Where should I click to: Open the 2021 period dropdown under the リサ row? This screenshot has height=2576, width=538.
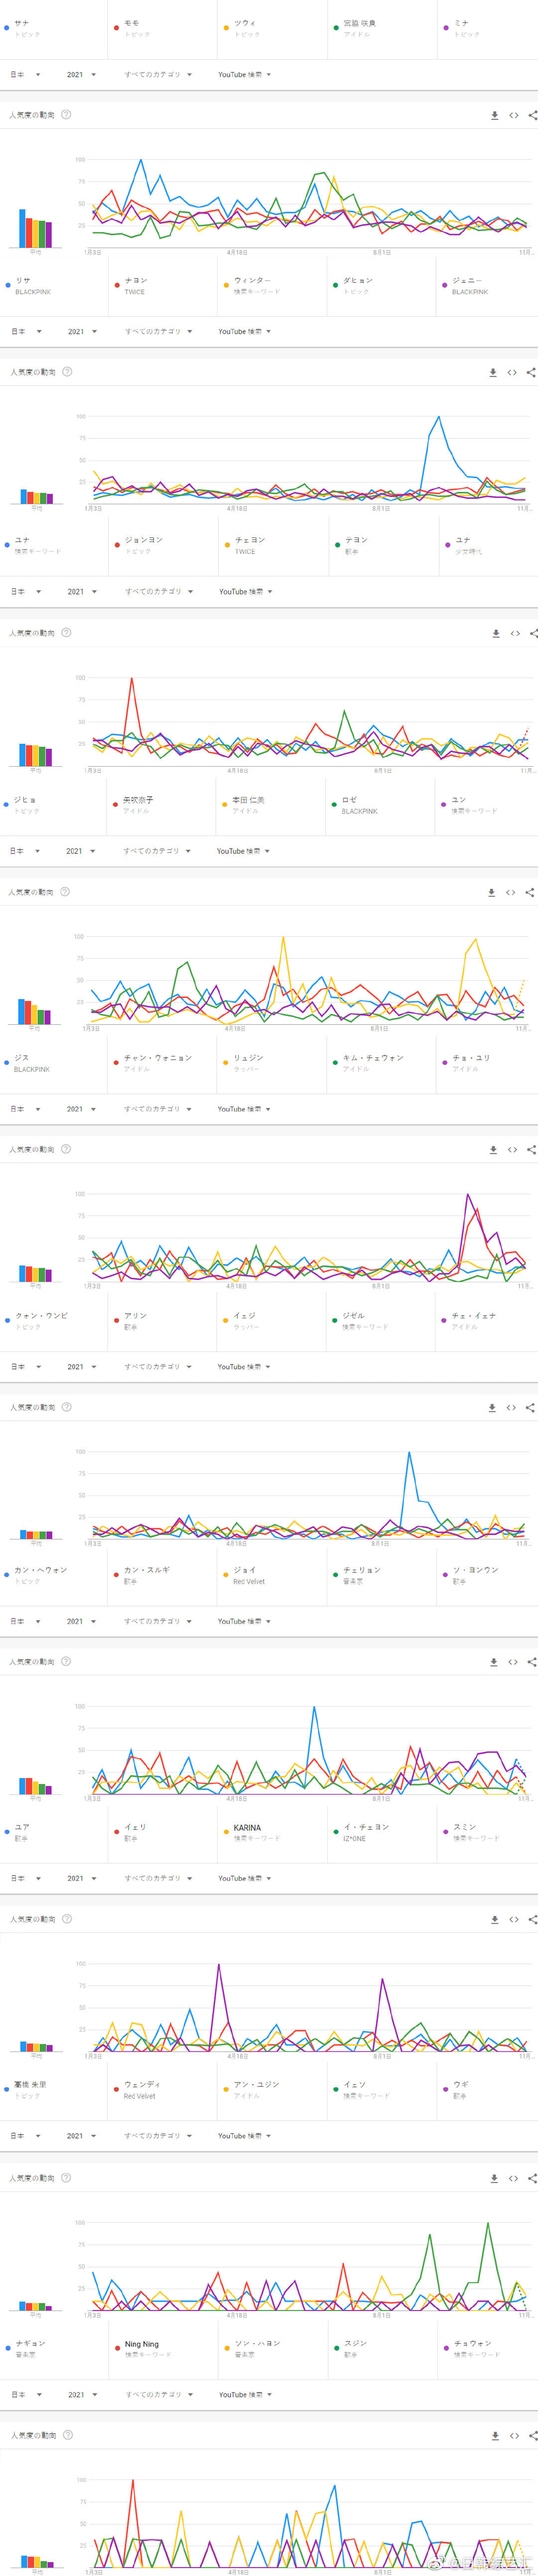pos(82,332)
